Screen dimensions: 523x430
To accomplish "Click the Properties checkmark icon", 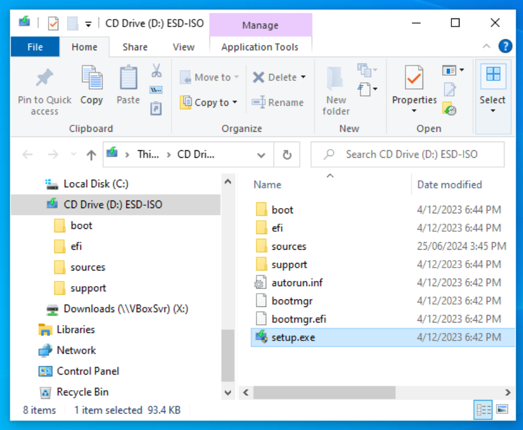I will [414, 77].
